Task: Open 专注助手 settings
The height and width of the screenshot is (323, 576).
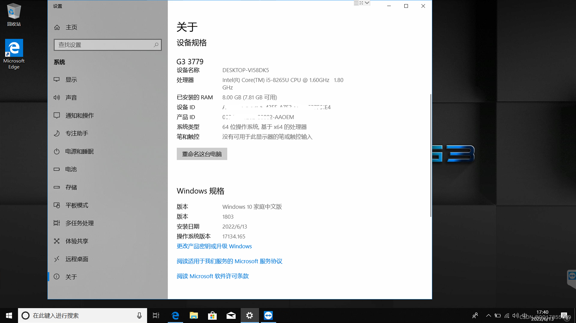Action: coord(76,133)
